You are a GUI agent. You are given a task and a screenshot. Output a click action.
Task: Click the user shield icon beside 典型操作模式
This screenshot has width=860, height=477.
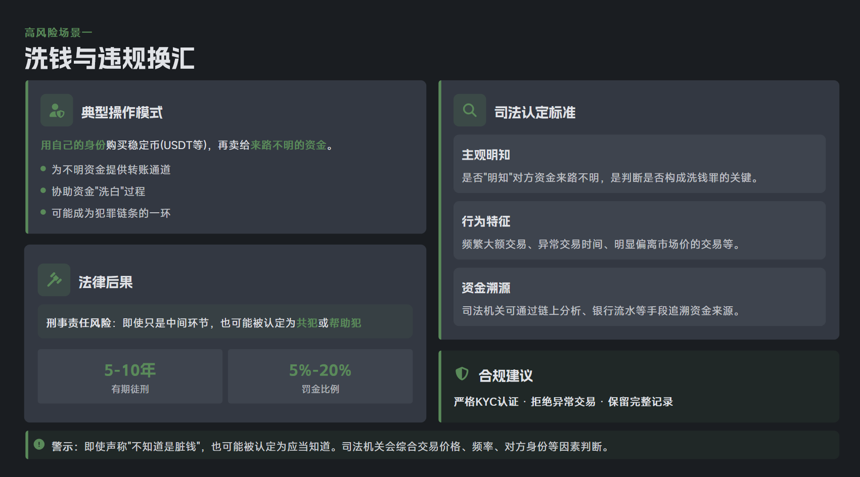[57, 111]
